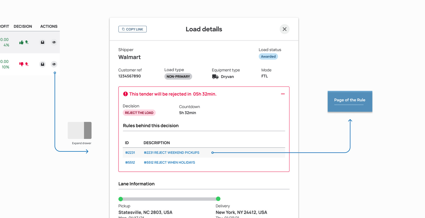
Task: Click the green thumbs-up decision icon
Action: click(21, 42)
